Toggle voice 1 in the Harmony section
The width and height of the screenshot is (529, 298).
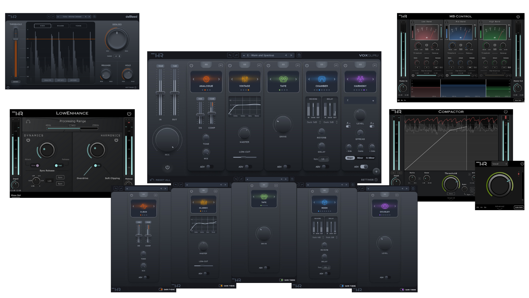tap(348, 126)
